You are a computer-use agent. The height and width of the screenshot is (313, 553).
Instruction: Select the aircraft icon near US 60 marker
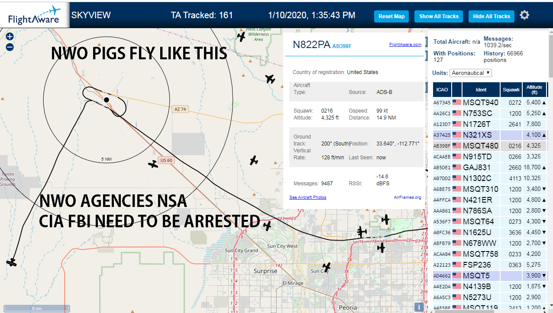[153, 164]
